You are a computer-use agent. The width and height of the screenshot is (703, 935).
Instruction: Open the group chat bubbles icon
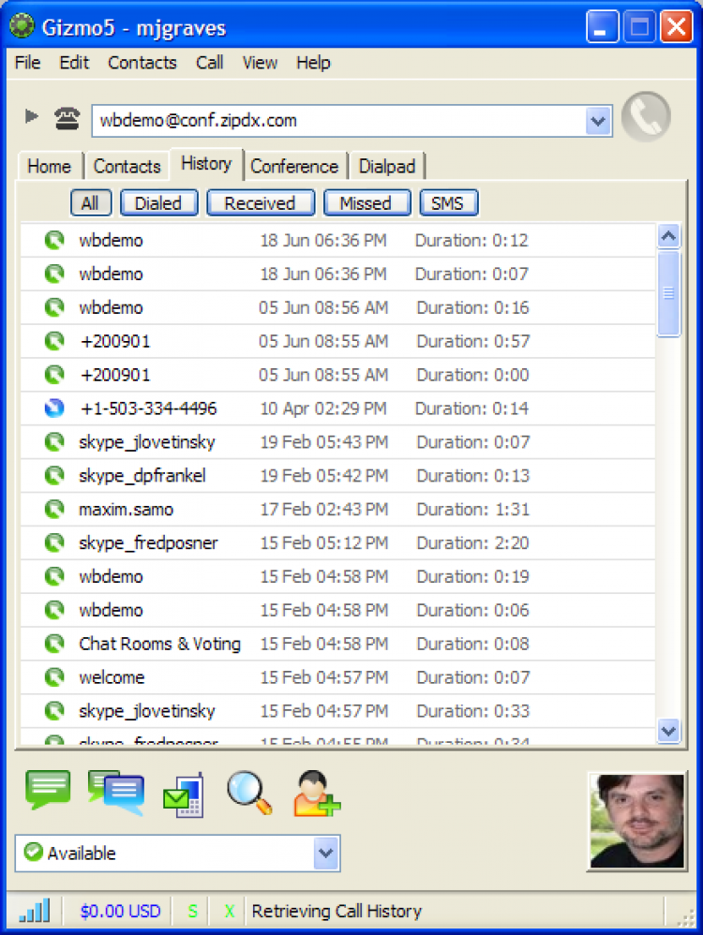[116, 793]
